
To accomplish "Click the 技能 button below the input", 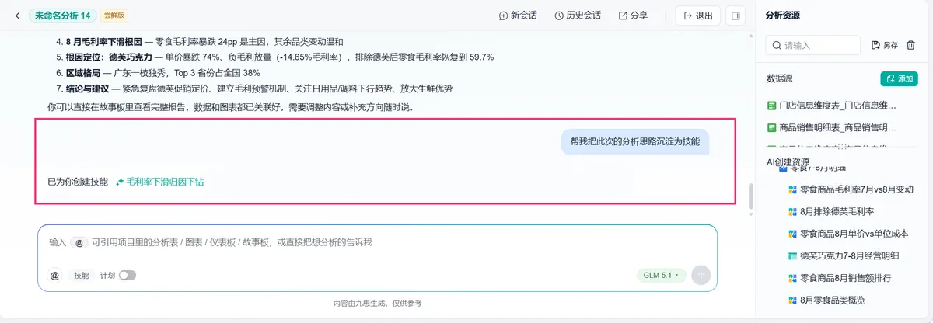I will (82, 276).
